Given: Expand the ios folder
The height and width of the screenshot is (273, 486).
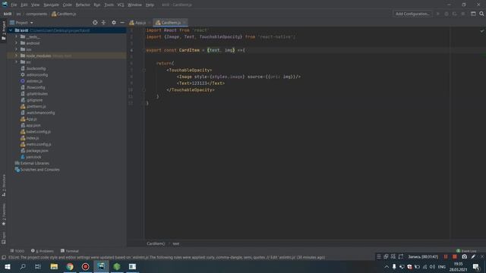Looking at the screenshot, I should point(16,49).
